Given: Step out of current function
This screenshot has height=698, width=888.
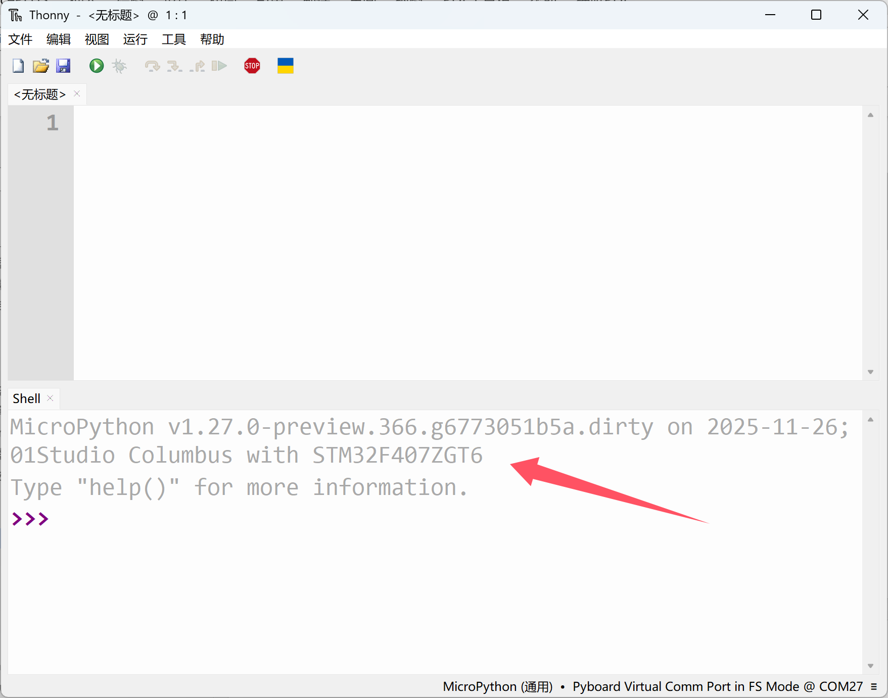Looking at the screenshot, I should (x=198, y=66).
